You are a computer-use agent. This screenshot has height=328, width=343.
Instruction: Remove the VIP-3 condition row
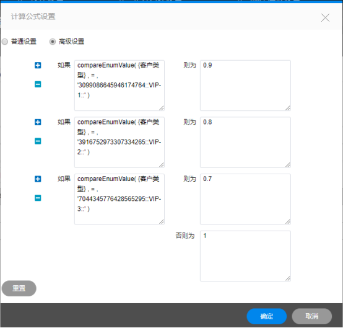point(38,198)
